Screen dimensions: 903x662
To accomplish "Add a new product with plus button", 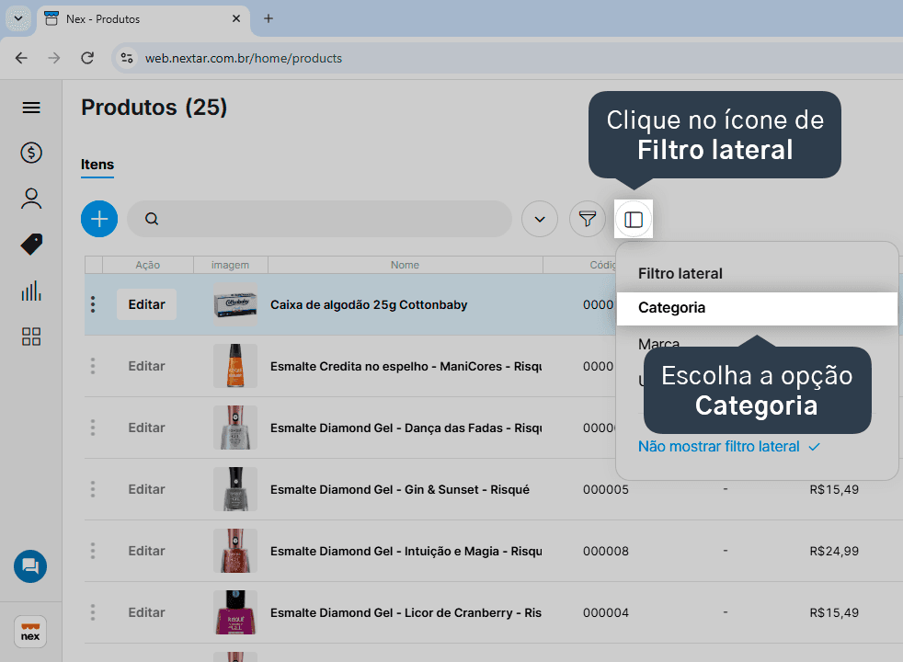I will [x=99, y=219].
